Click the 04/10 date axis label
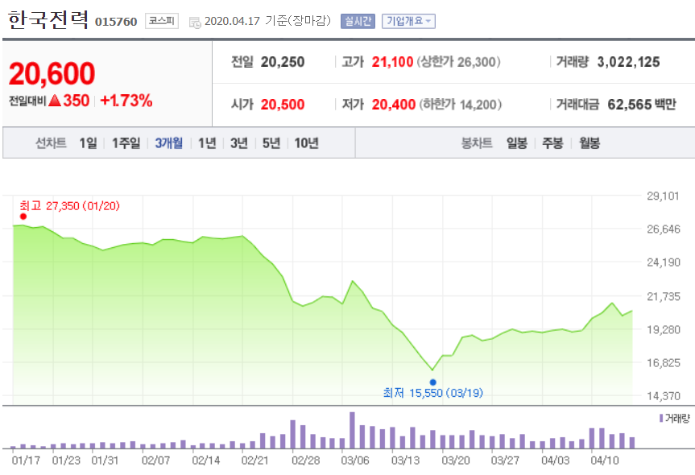The width and height of the screenshot is (695, 475). (605, 461)
